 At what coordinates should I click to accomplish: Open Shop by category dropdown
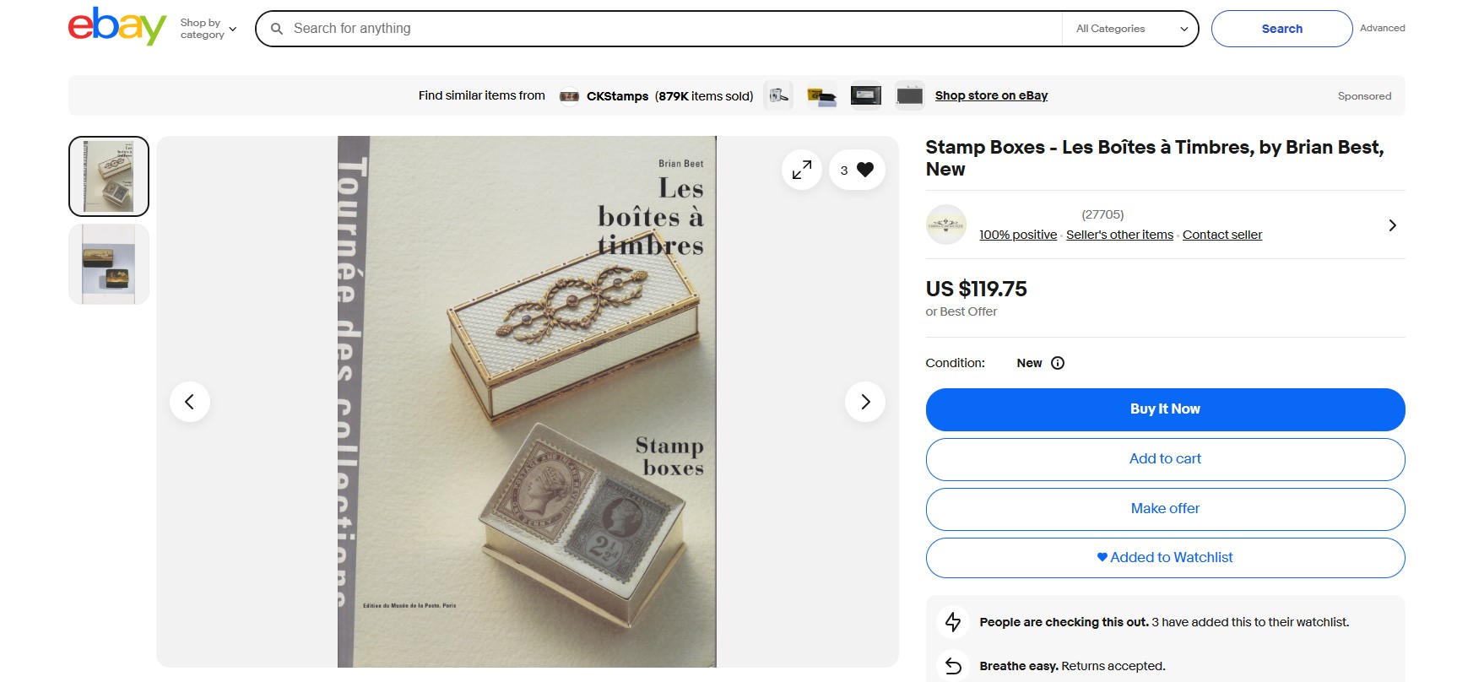(x=208, y=29)
